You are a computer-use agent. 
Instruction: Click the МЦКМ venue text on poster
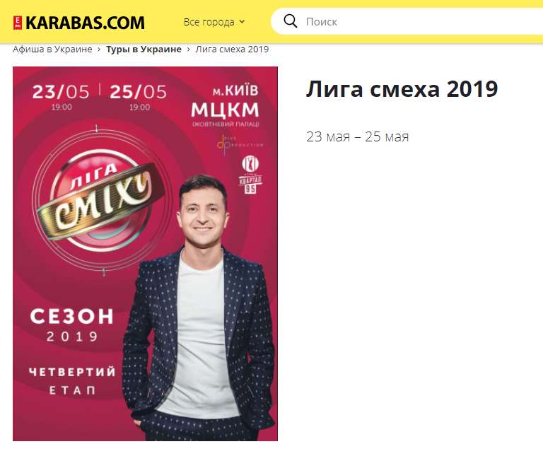pyautogui.click(x=225, y=110)
